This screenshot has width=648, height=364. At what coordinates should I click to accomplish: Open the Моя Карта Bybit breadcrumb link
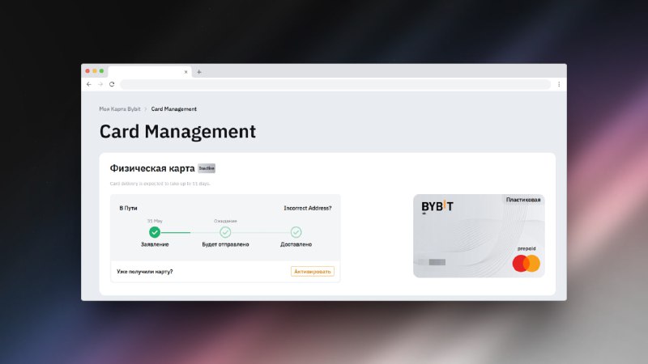click(x=120, y=109)
